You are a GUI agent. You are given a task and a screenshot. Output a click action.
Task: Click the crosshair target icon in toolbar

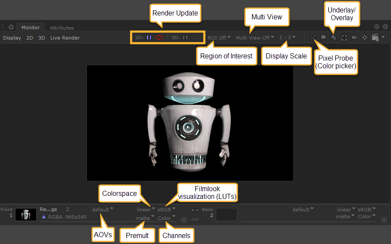365,37
